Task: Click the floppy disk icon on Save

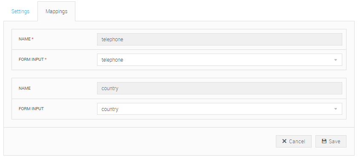Action: click(324, 141)
